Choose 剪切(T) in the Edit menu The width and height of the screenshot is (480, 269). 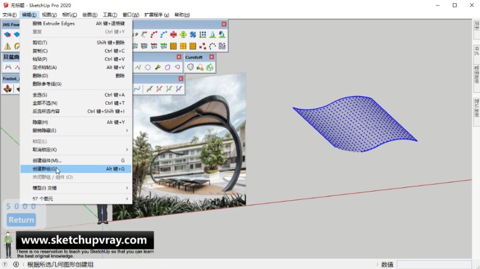pyautogui.click(x=76, y=42)
